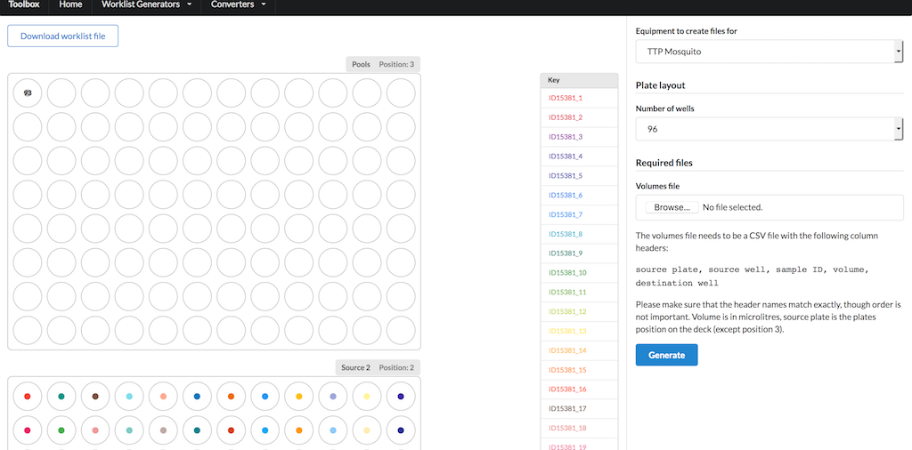Open the Equipment to create files for dropdown
Image resolution: width=912 pixels, height=450 pixels.
769,52
